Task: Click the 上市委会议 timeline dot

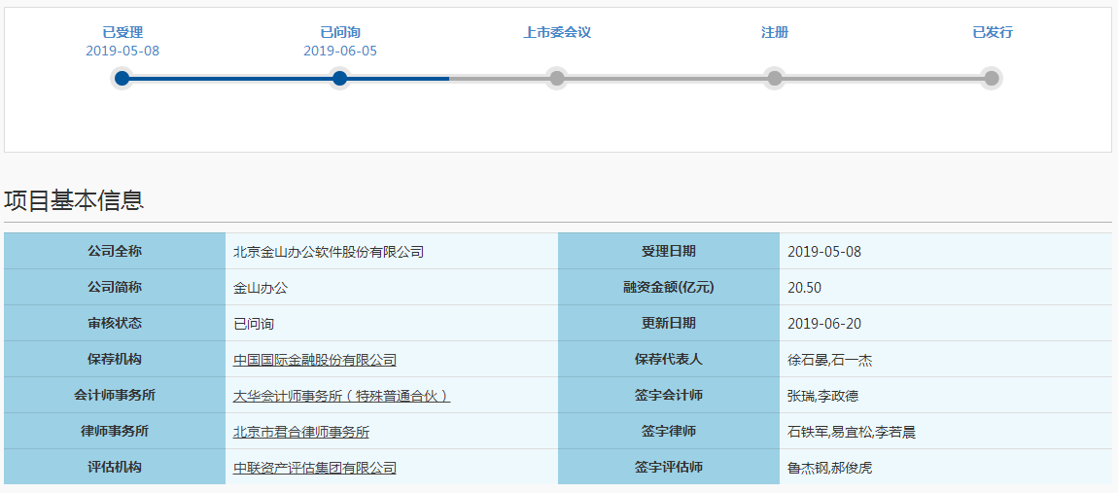Action: (x=557, y=78)
